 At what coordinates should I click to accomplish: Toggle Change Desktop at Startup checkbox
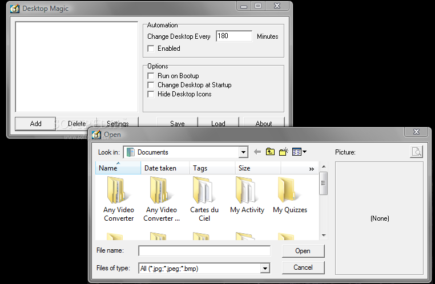[151, 85]
